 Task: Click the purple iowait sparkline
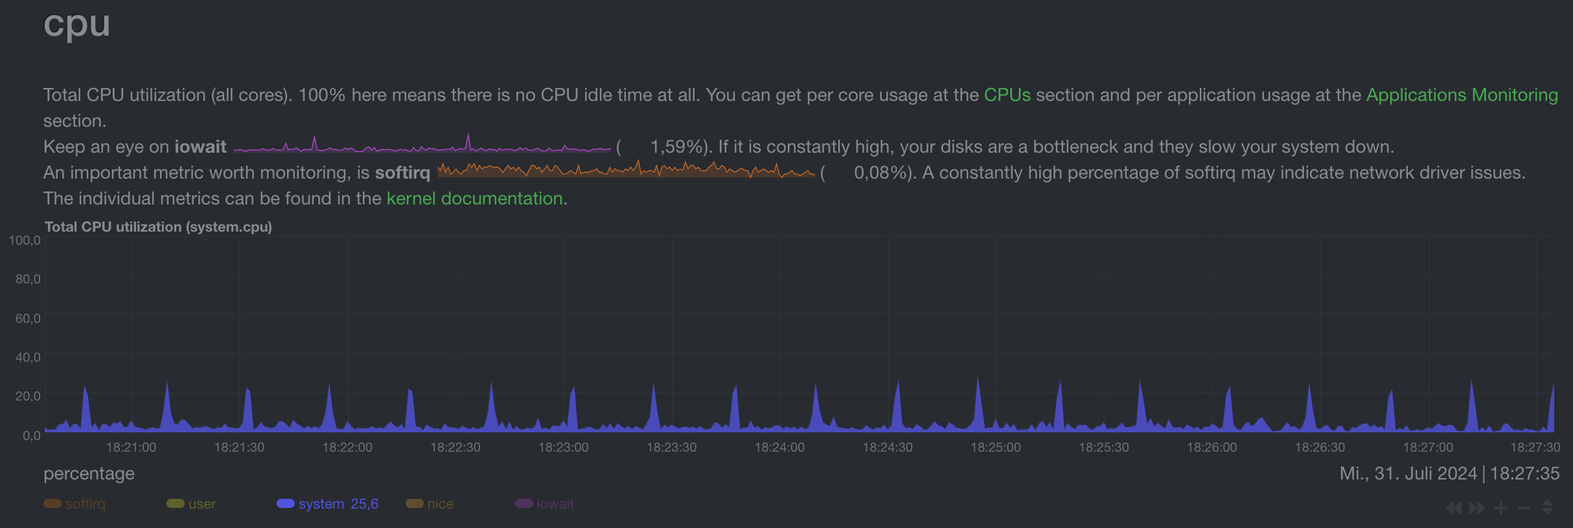(422, 146)
